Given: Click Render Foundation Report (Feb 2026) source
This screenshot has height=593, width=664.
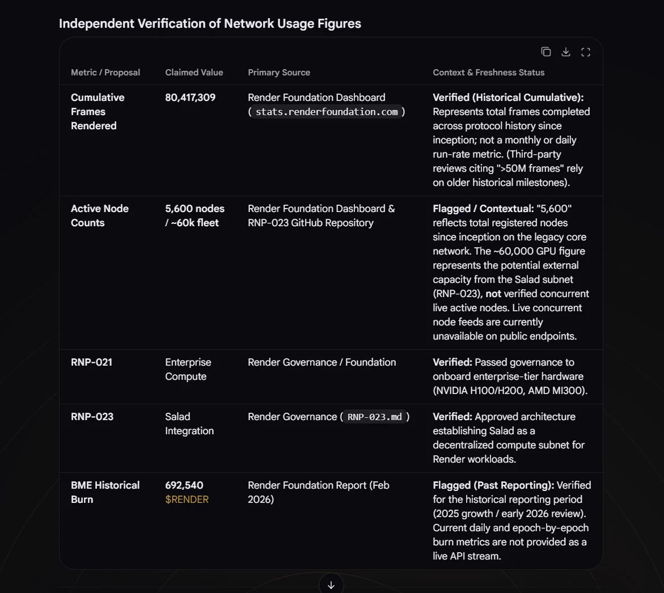Looking at the screenshot, I should (319, 492).
